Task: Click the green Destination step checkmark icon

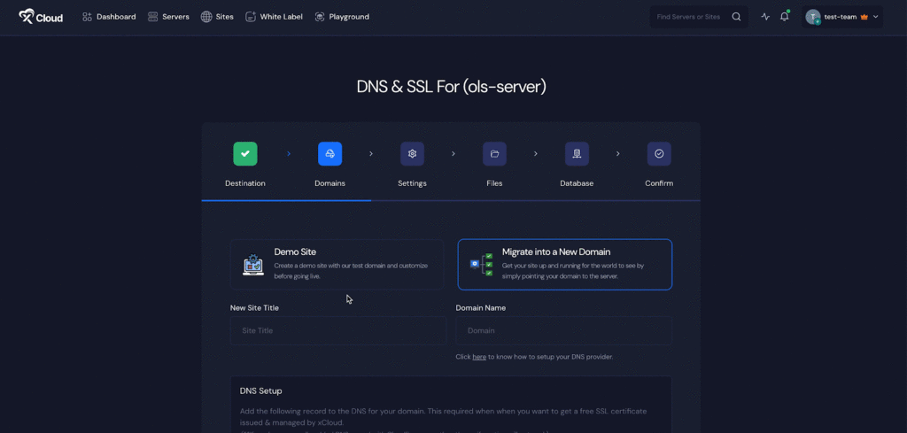Action: [245, 153]
